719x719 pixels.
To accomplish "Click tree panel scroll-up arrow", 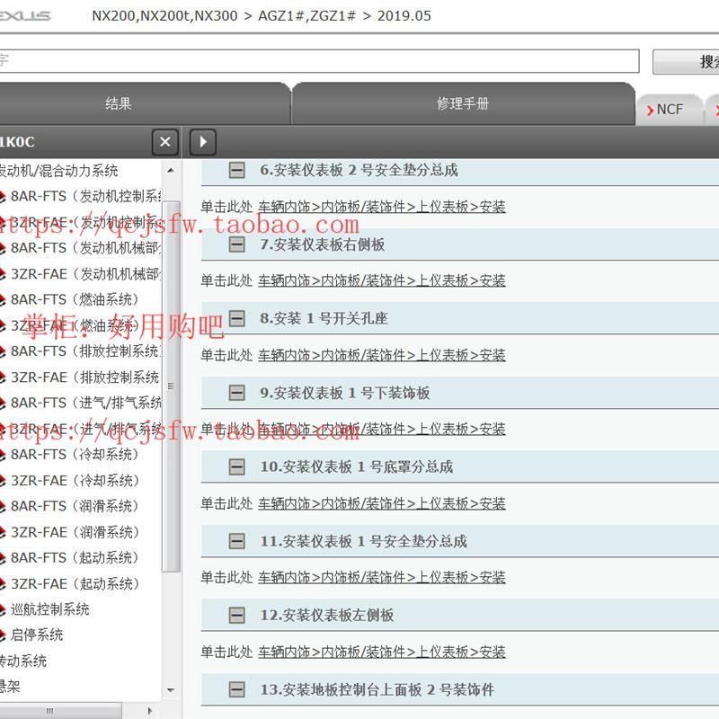I will (171, 170).
